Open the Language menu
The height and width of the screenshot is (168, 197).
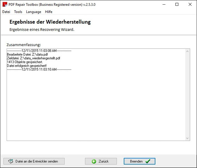pyautogui.click(x=34, y=12)
